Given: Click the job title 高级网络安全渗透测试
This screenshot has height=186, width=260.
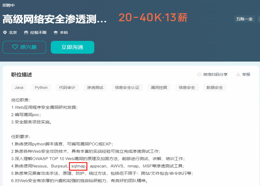Looking at the screenshot, I should pyautogui.click(x=55, y=19).
